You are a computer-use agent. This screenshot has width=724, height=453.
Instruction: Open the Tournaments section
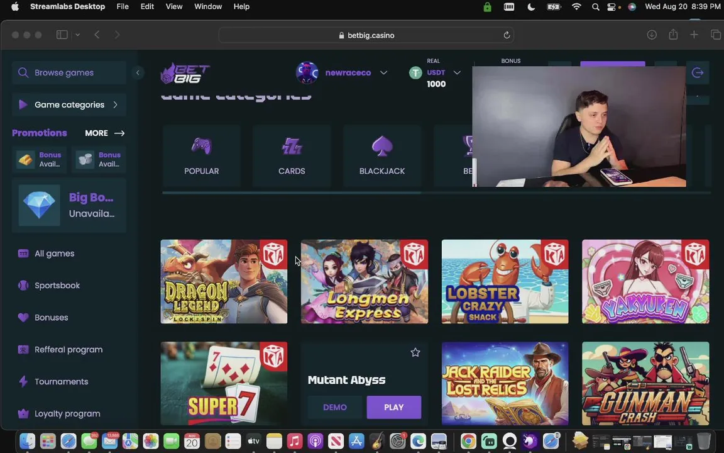(53, 381)
